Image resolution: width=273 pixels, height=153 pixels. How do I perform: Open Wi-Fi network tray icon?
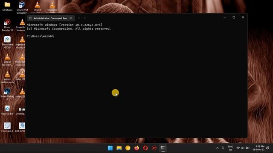(238, 148)
